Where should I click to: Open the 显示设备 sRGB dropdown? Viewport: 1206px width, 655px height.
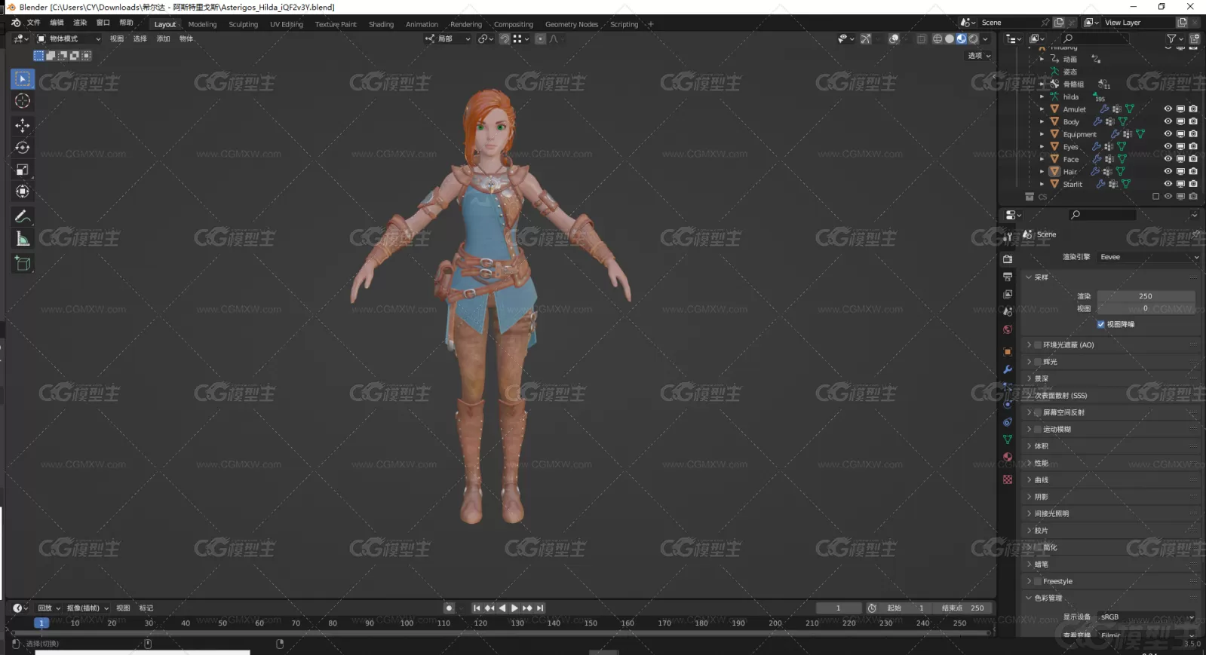click(1147, 617)
